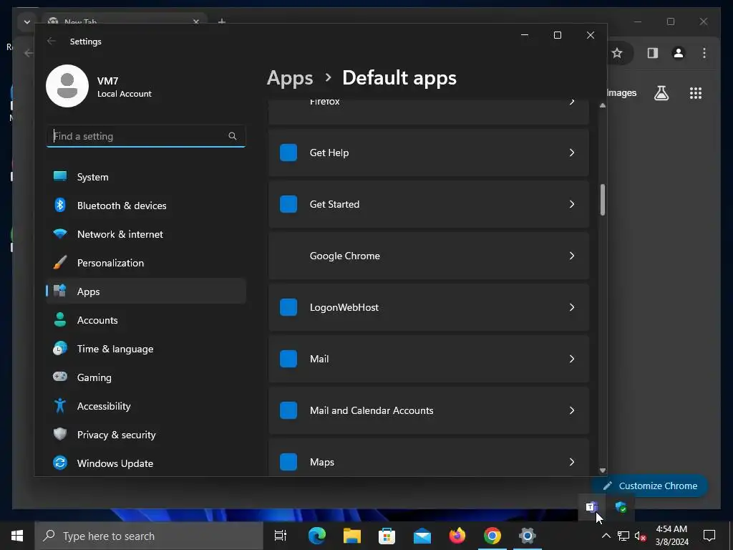Click the scrollbar up arrow

tap(603, 106)
